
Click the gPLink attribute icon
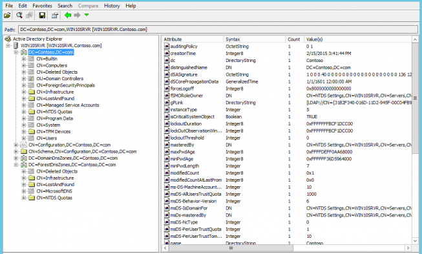click(x=167, y=103)
